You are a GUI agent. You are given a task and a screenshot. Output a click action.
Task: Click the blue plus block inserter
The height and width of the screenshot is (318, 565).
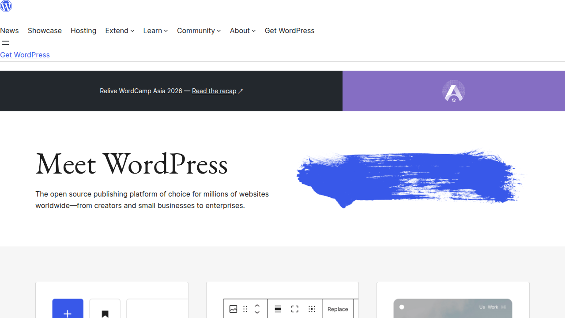click(68, 309)
